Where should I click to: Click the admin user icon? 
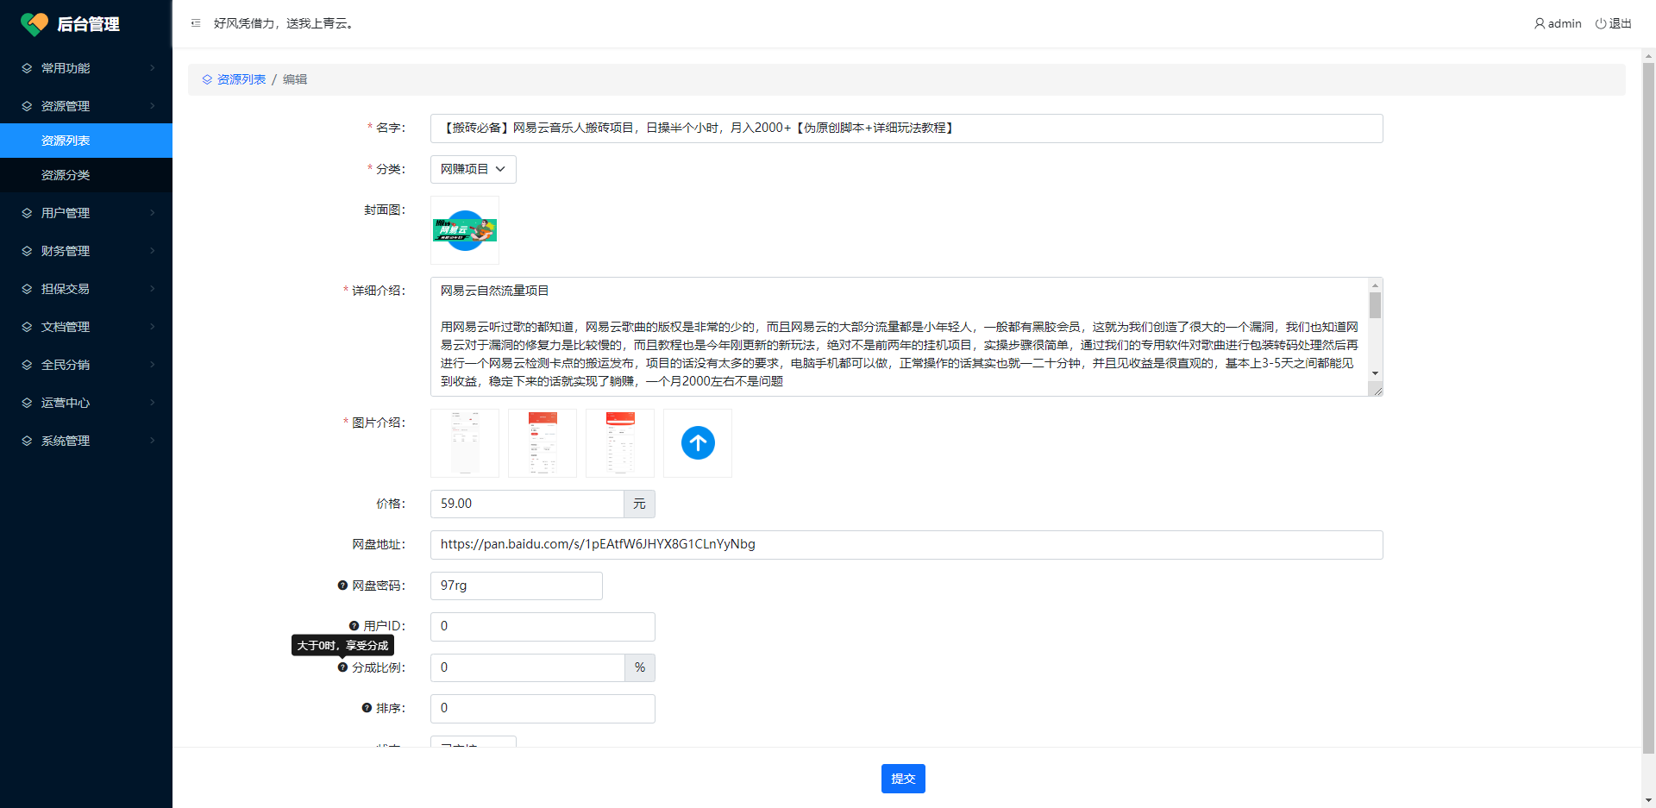1540,23
